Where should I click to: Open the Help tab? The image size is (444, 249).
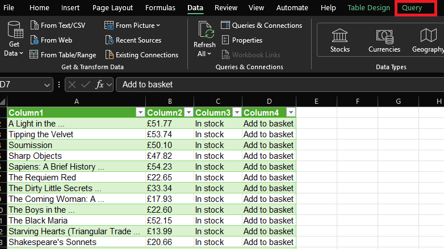point(328,7)
